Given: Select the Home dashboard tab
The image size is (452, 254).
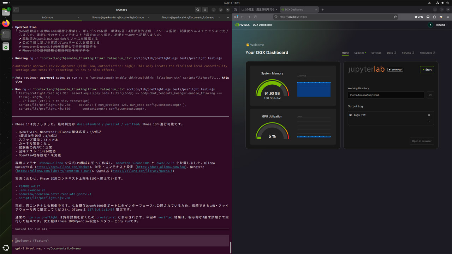Looking at the screenshot, I should [x=345, y=53].
